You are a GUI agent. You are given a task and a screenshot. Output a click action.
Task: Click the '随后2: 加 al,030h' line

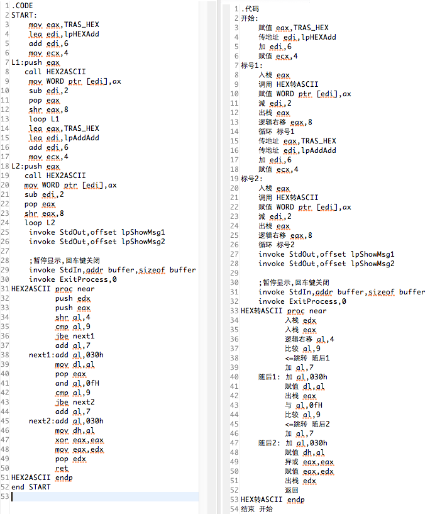pyautogui.click(x=293, y=443)
